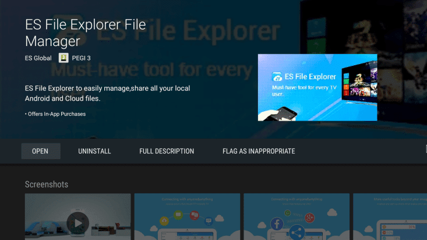
Task: Choose Flag as Inappropriate
Action: click(259, 151)
